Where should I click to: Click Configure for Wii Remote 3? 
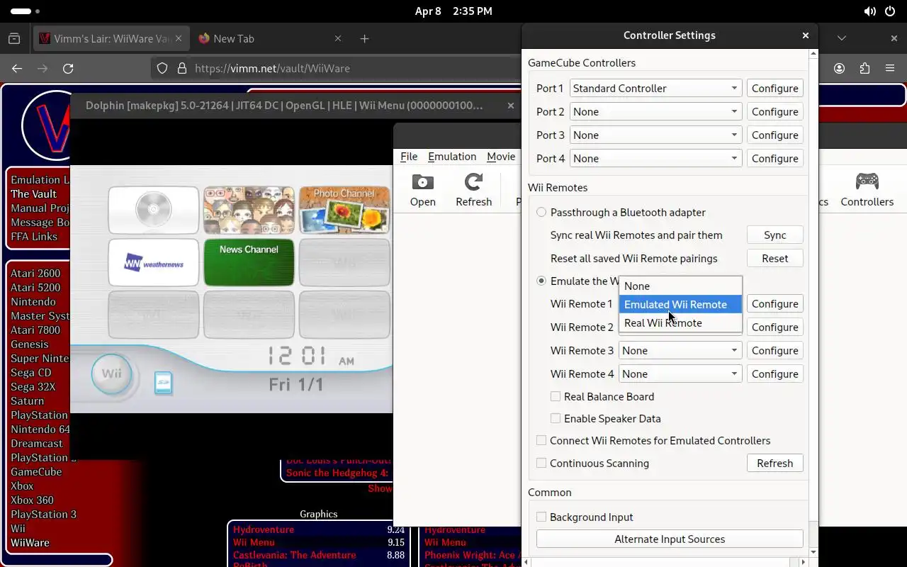pos(774,350)
